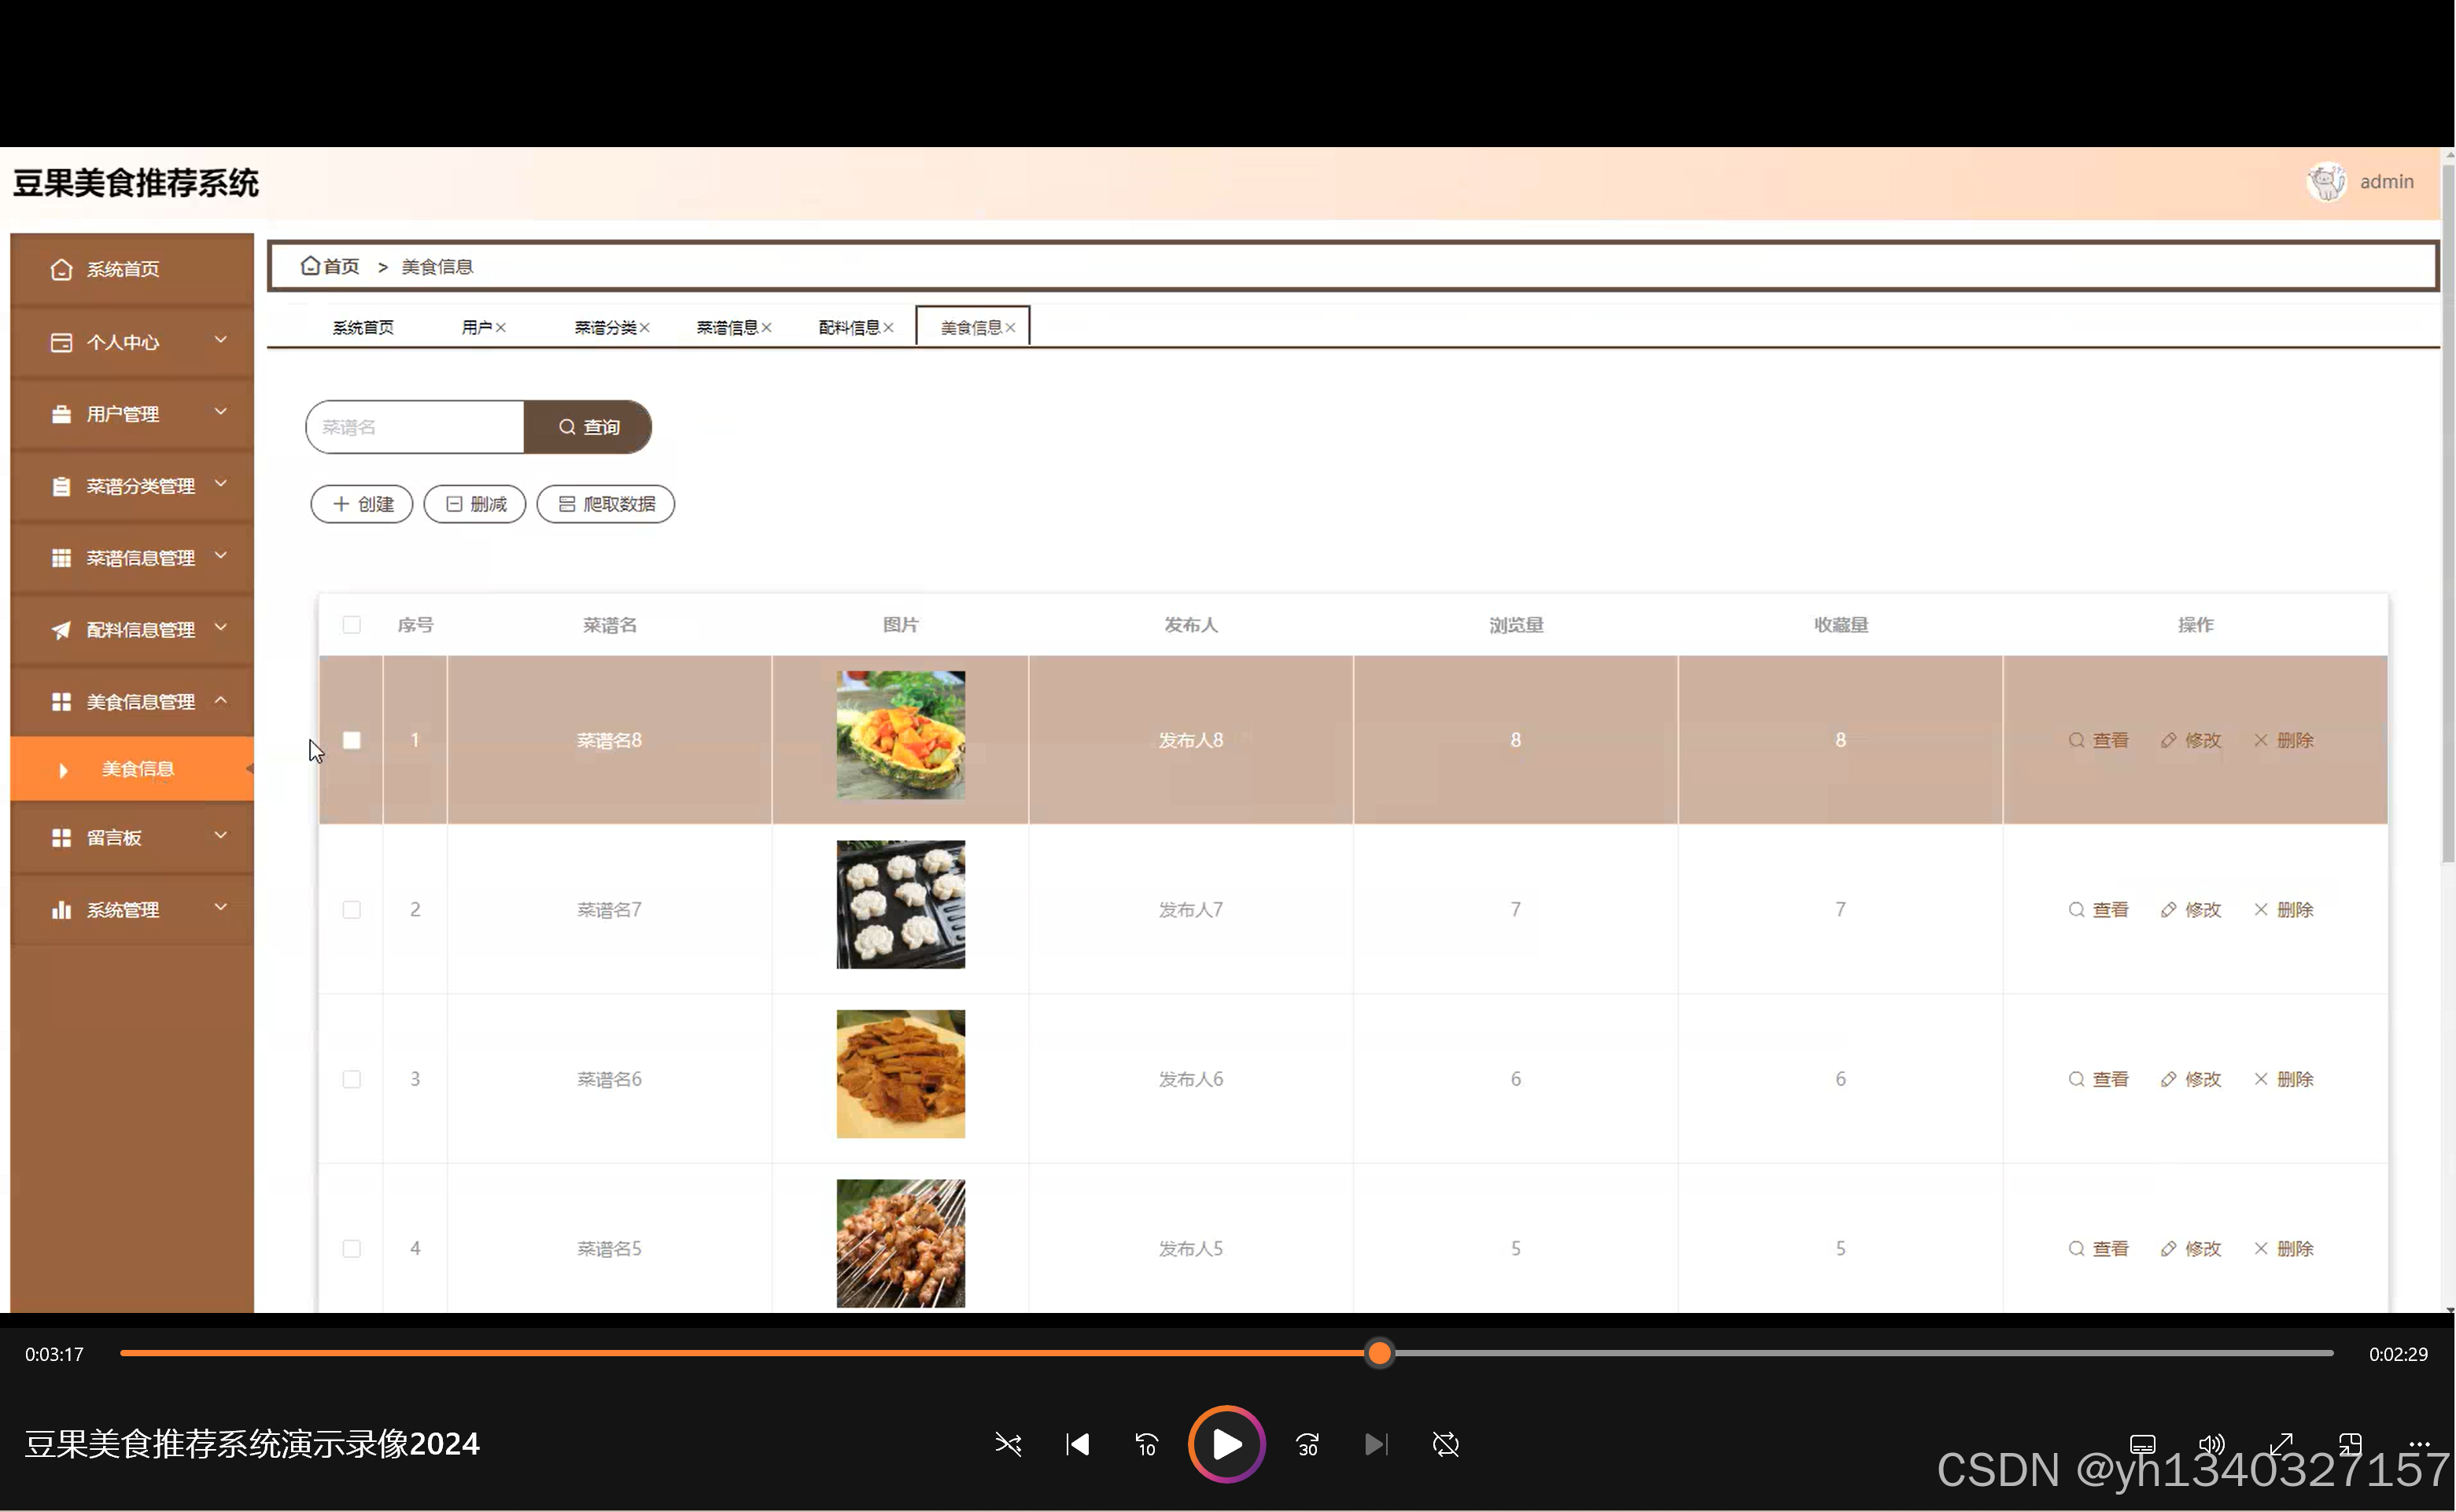Screen dimensions: 2456x1512
Task: Click the 菜谱名 search input field
Action: (x=415, y=427)
